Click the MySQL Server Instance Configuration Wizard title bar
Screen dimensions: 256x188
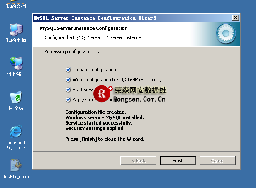[124, 18]
